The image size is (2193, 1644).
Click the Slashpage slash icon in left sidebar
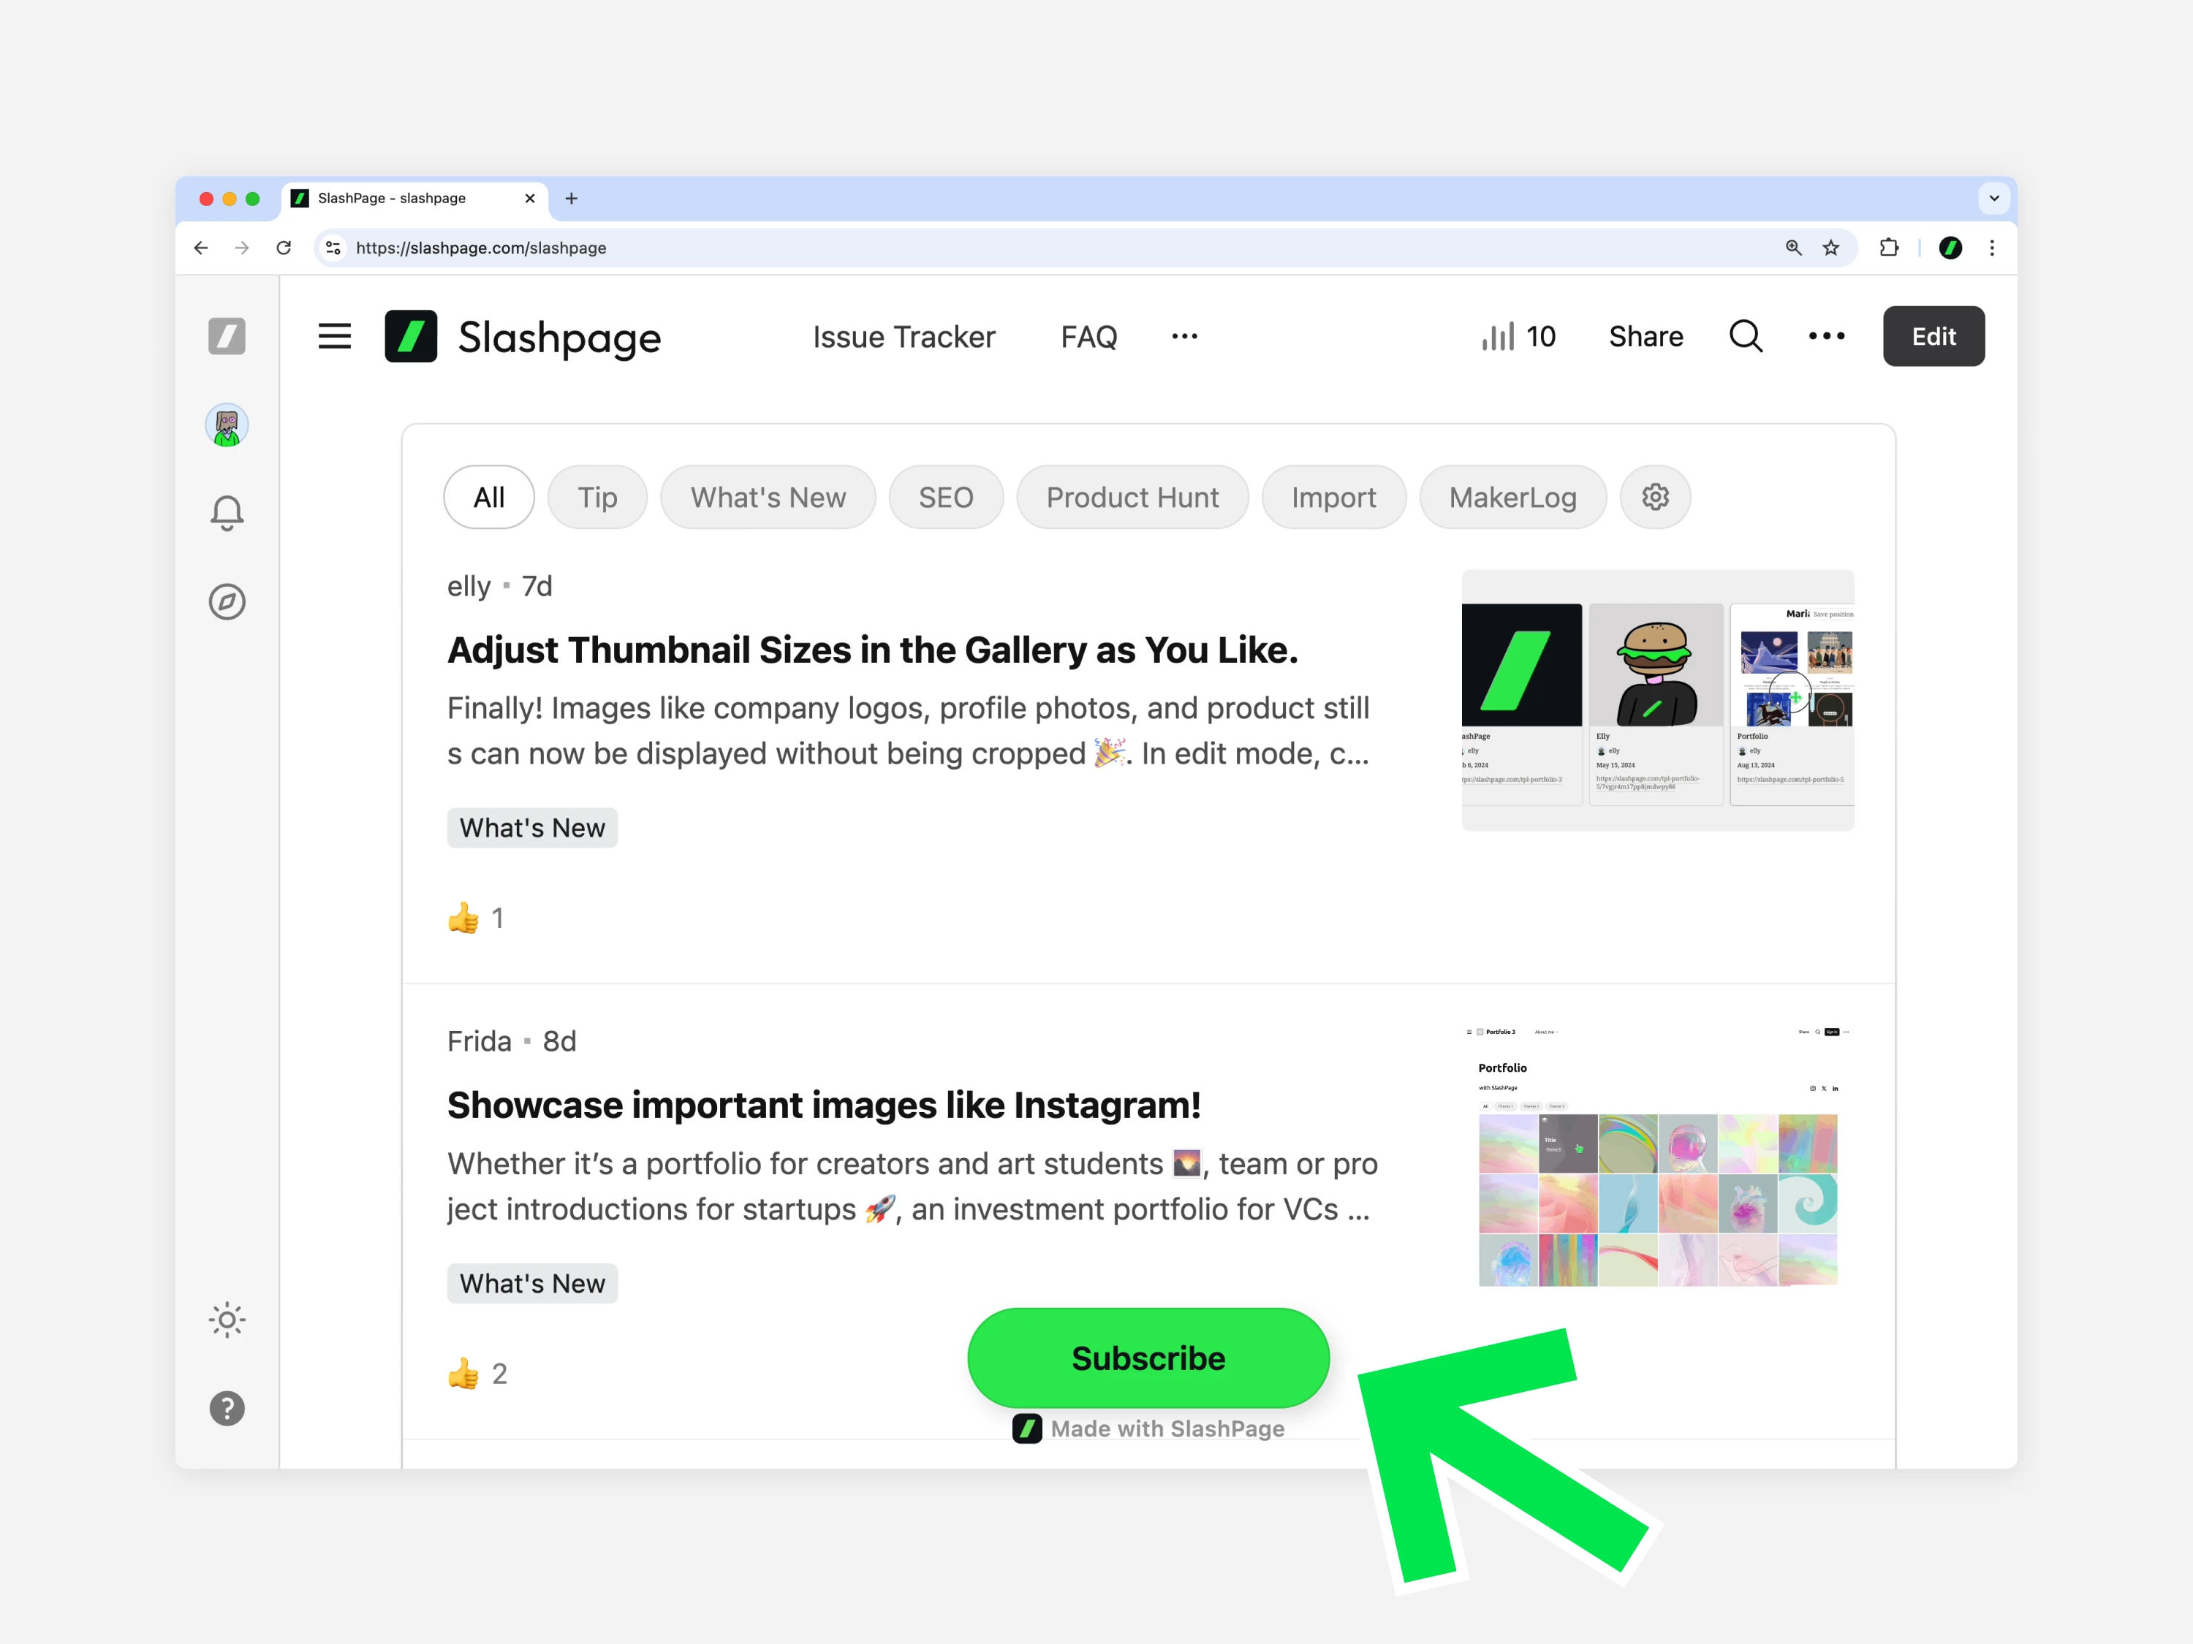click(227, 336)
